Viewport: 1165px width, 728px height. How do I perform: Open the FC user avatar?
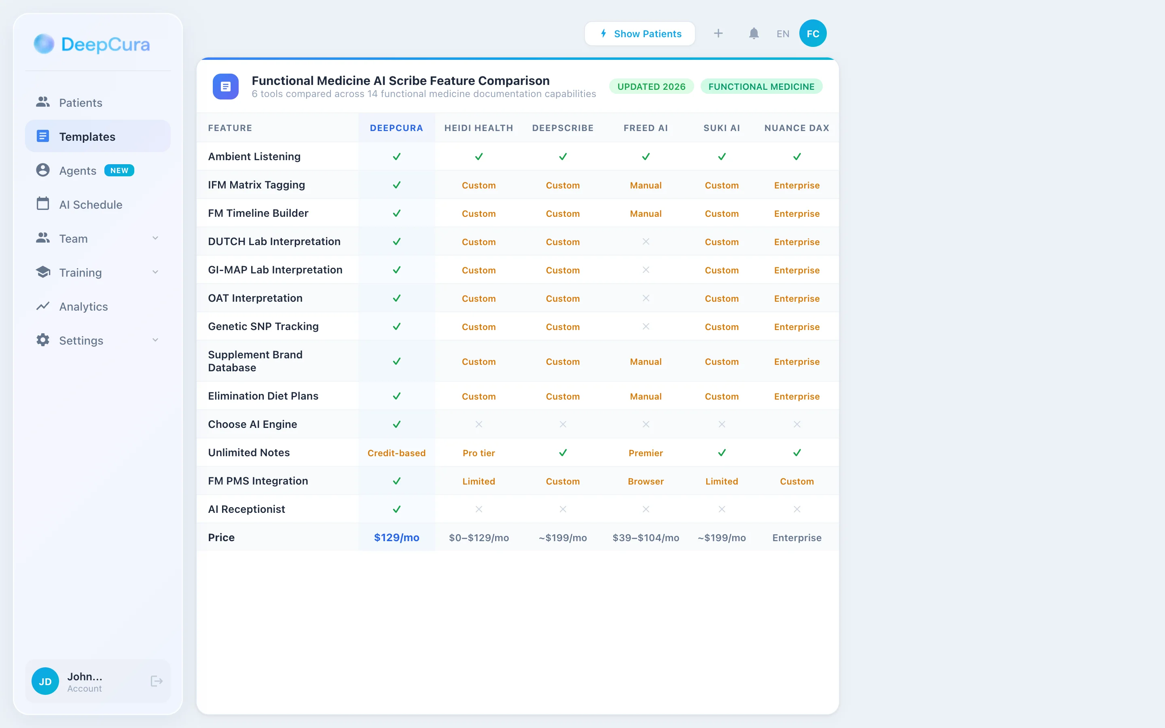pyautogui.click(x=813, y=34)
